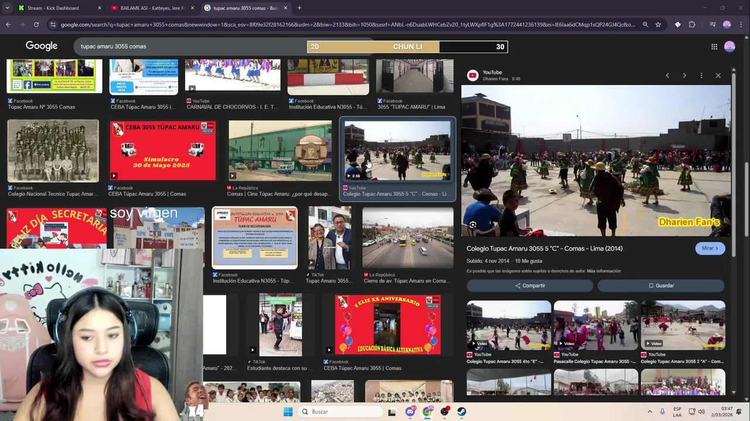Open the Más información link
750x421 pixels.
pyautogui.click(x=604, y=271)
